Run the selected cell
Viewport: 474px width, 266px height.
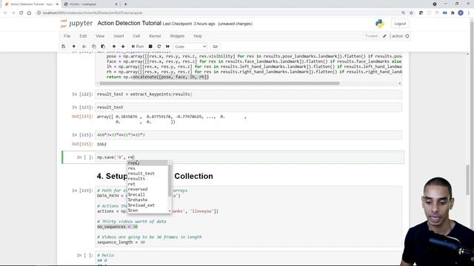138,47
